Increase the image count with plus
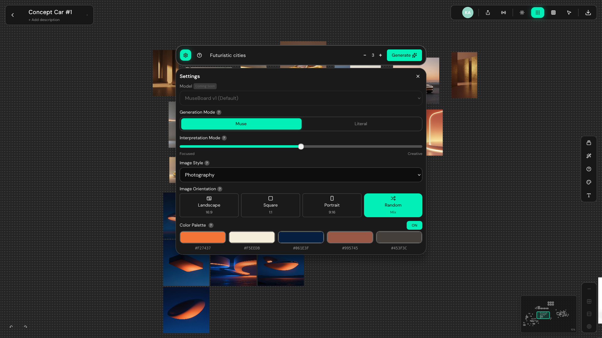 [381, 55]
